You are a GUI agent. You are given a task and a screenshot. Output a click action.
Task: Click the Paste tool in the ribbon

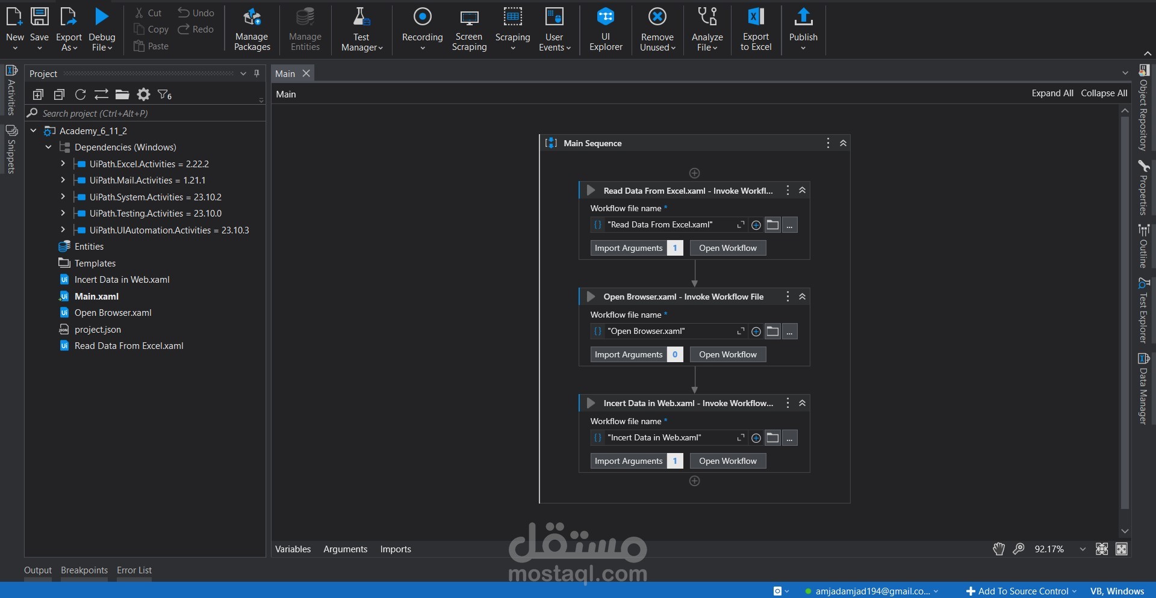tap(151, 46)
